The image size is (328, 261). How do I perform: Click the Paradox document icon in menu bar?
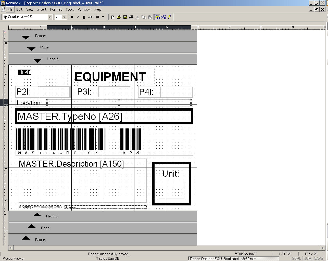tap(3, 9)
